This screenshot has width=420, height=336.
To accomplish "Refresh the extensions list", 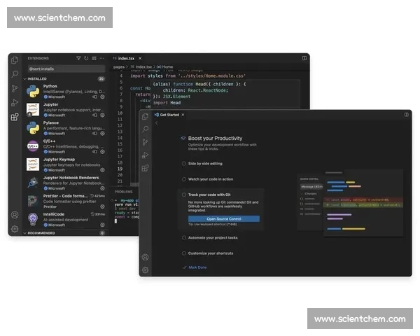I will point(86,58).
